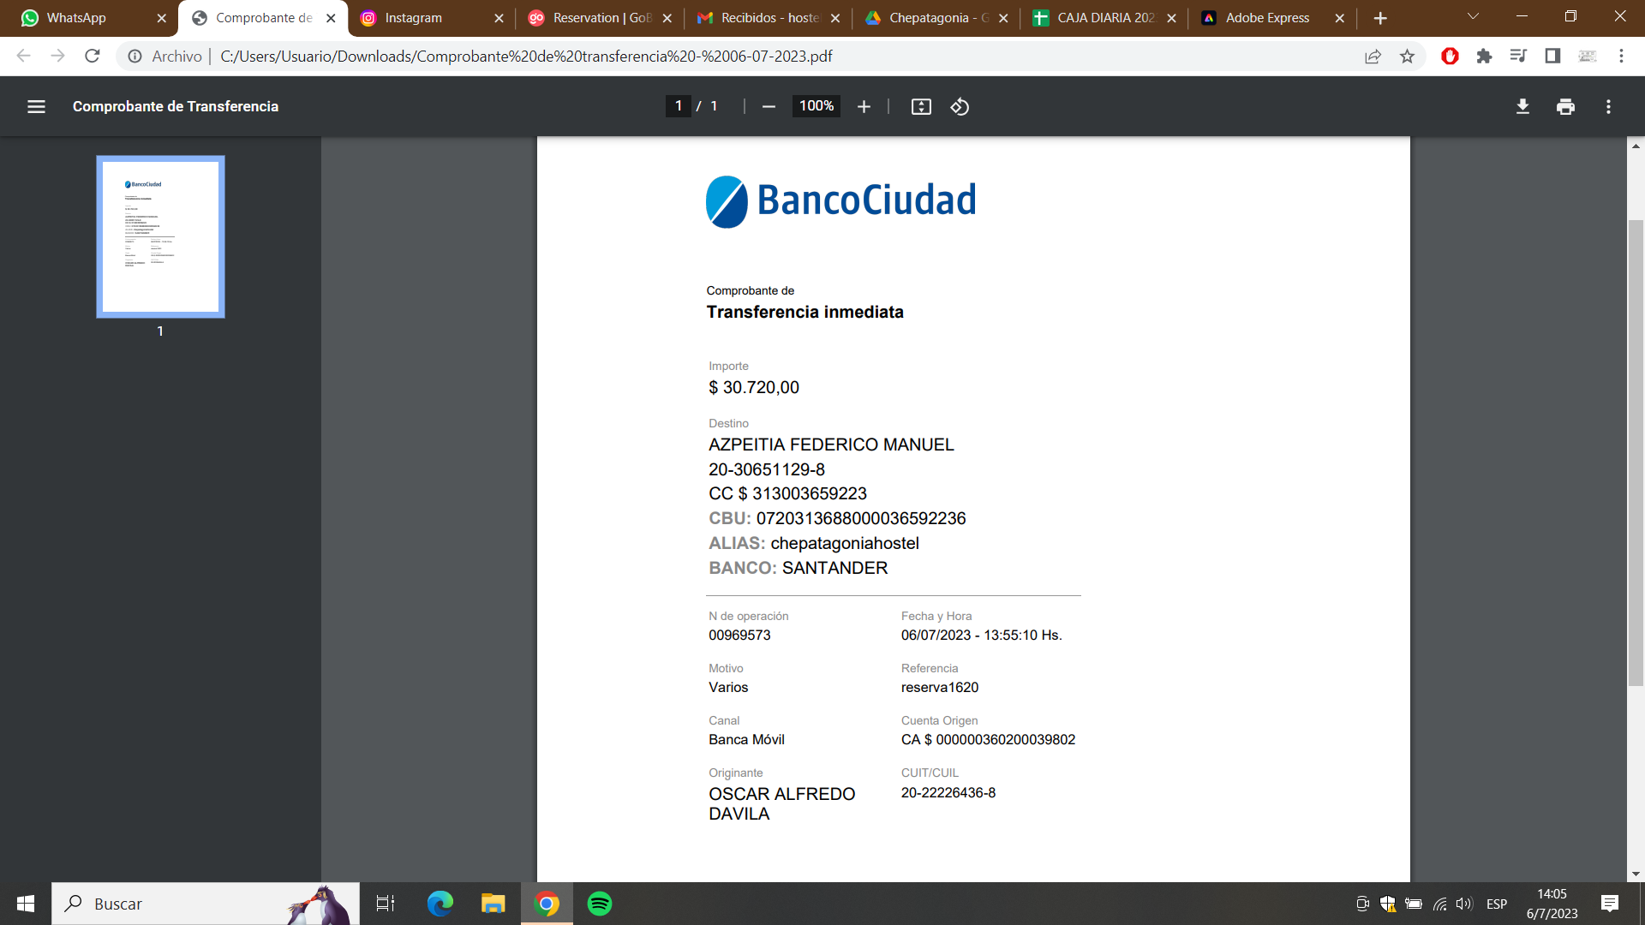This screenshot has width=1645, height=925.
Task: Click the fit to page icon
Action: (921, 106)
